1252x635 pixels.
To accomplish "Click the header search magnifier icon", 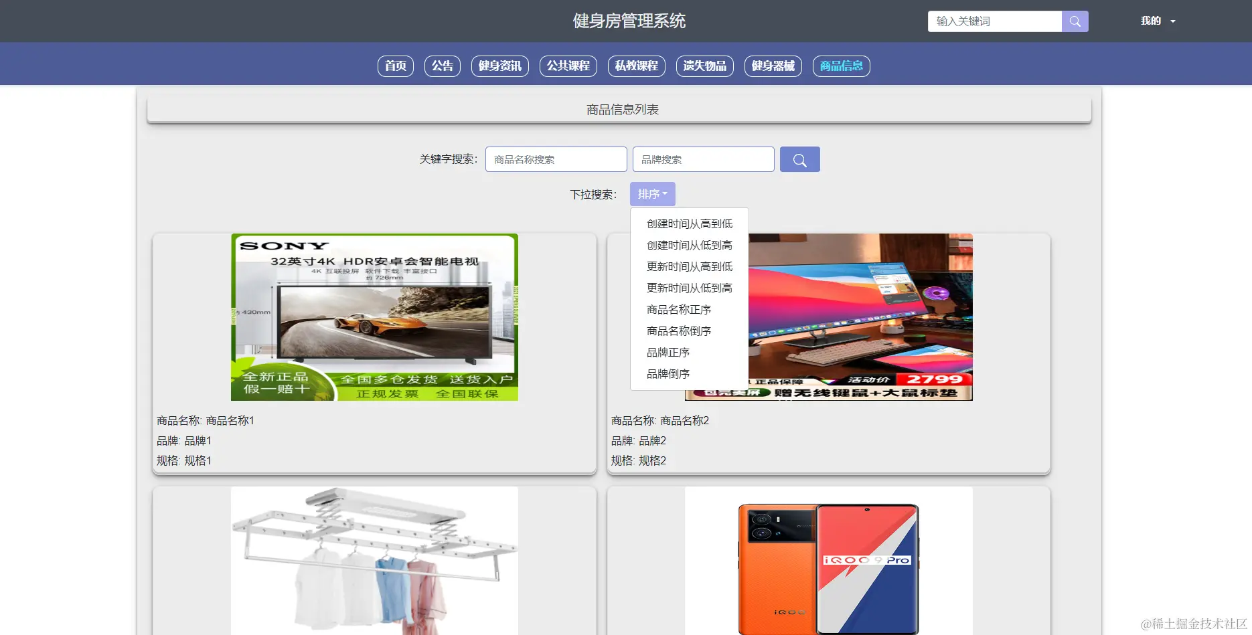I will [x=1075, y=21].
